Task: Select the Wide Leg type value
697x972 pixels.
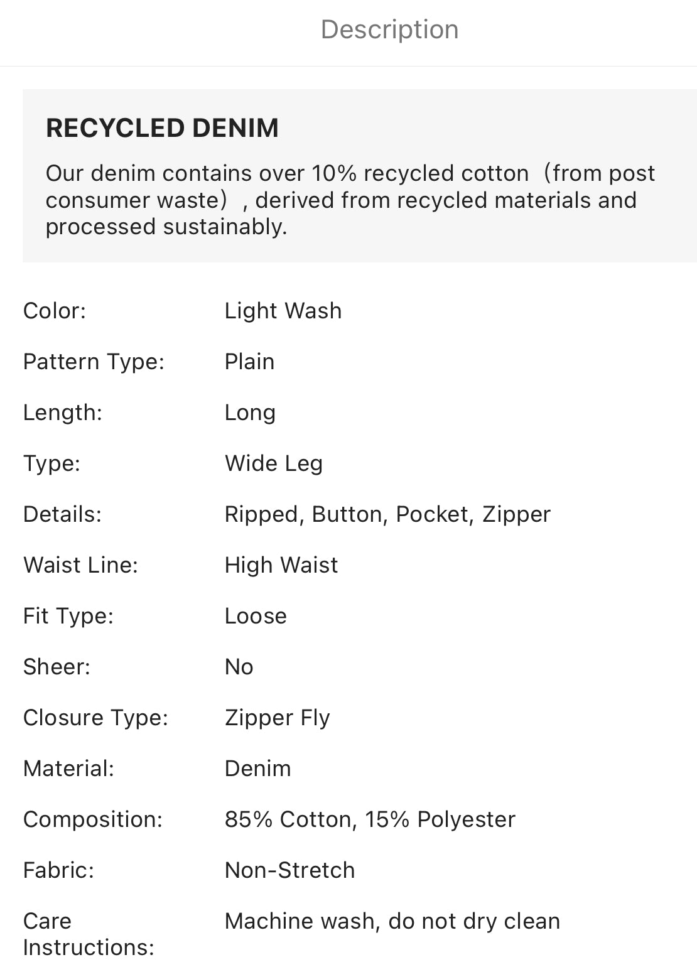Action: tap(273, 463)
